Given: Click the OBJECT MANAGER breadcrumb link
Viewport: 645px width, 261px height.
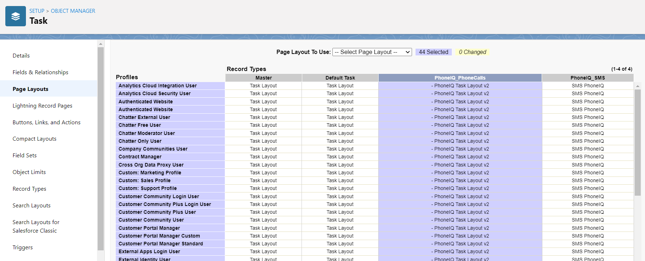Looking at the screenshot, I should coord(73,11).
